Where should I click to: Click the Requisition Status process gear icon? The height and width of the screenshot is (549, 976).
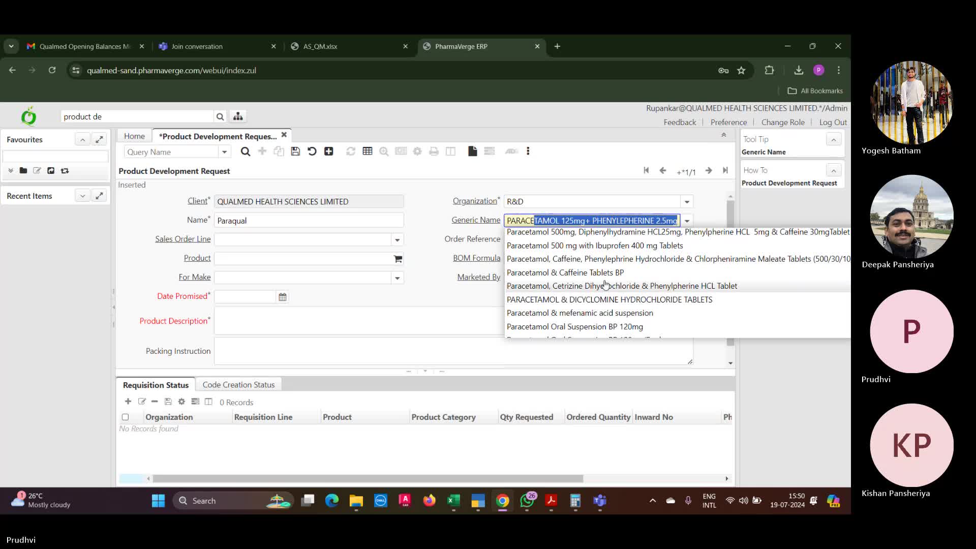(x=181, y=402)
